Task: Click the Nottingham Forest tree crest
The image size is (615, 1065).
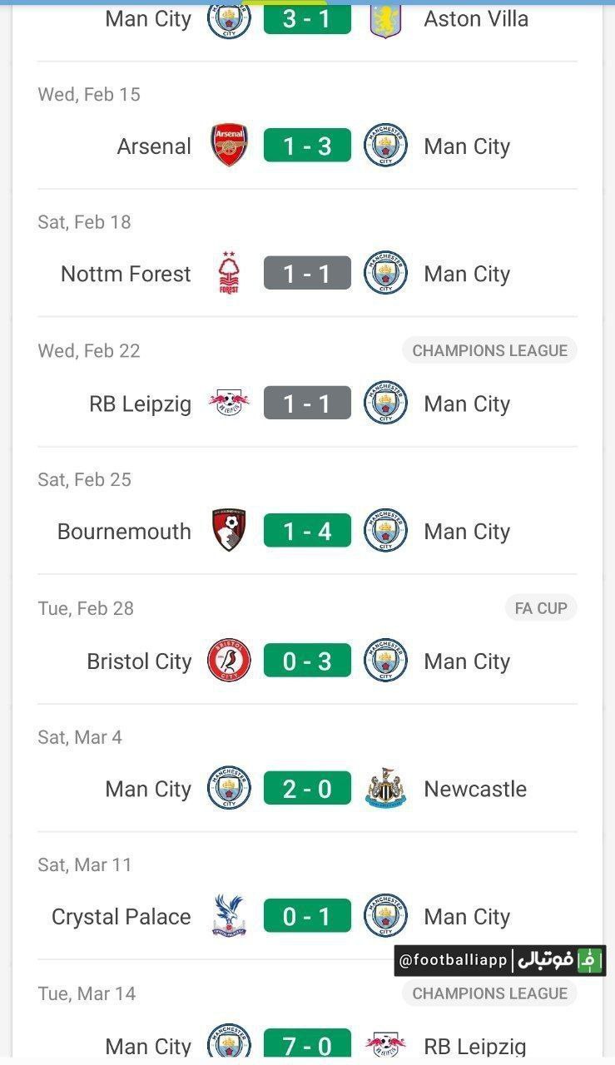Action: click(229, 274)
